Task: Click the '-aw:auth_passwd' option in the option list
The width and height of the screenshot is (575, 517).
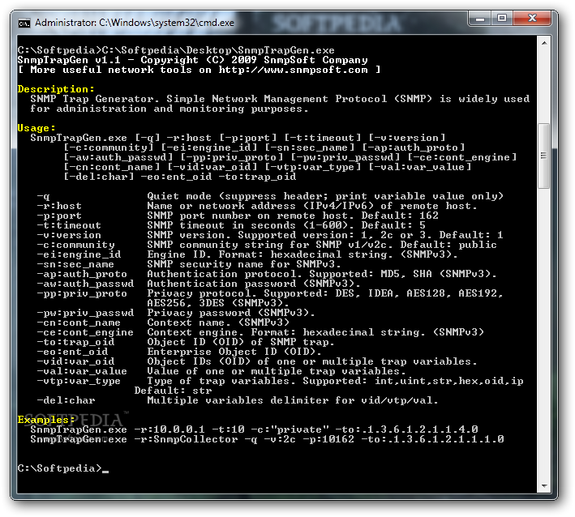Action: tap(85, 284)
